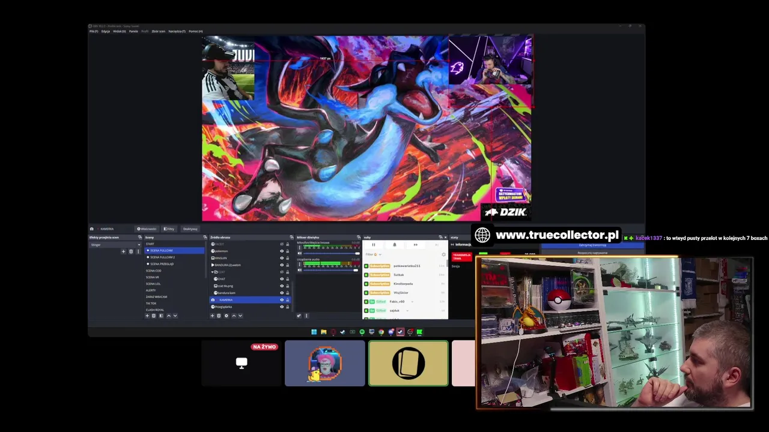
Task: Open the Stinger transition dropdown
Action: tap(115, 245)
